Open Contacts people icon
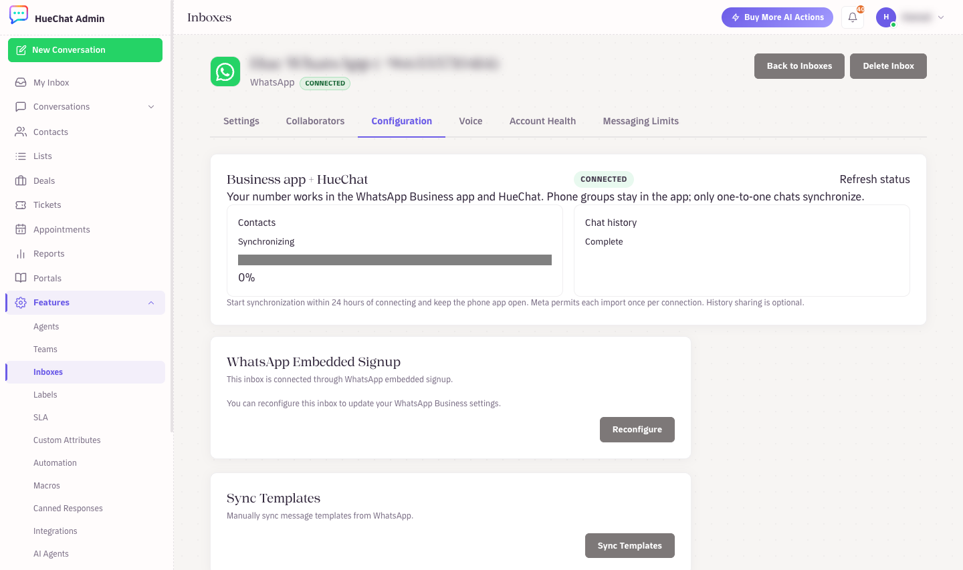Image resolution: width=963 pixels, height=570 pixels. pos(21,132)
